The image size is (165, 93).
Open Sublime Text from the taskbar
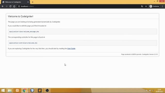click(40, 90)
